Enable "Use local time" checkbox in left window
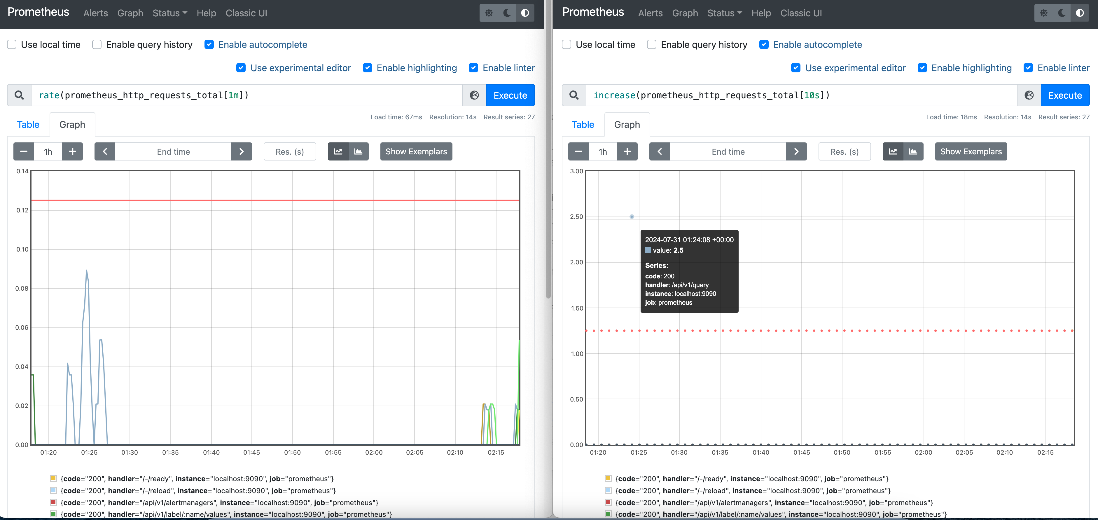The width and height of the screenshot is (1098, 520). coord(12,44)
